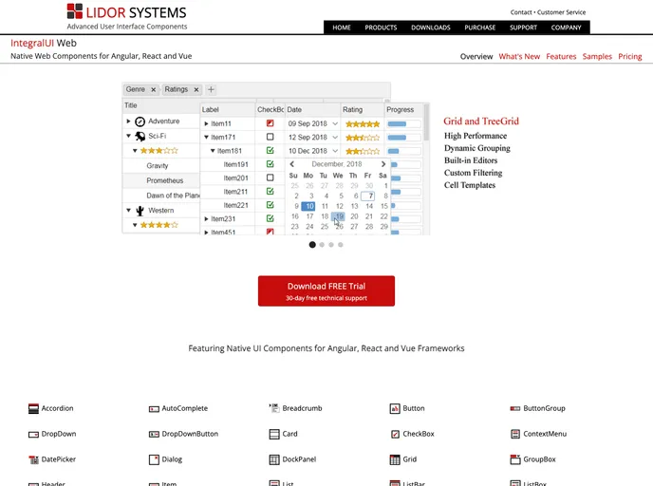
Task: Click the ContextMenu component icon
Action: pos(515,434)
